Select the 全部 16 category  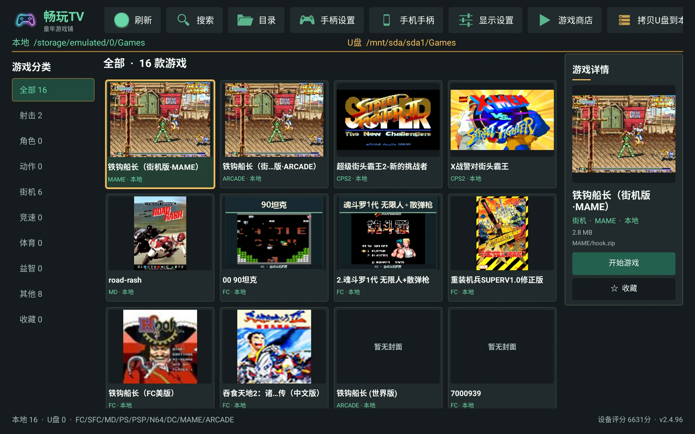53,90
